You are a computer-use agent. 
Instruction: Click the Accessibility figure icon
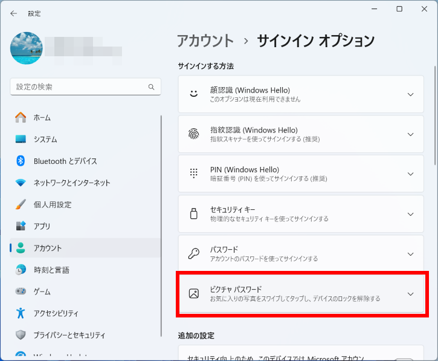(21, 313)
